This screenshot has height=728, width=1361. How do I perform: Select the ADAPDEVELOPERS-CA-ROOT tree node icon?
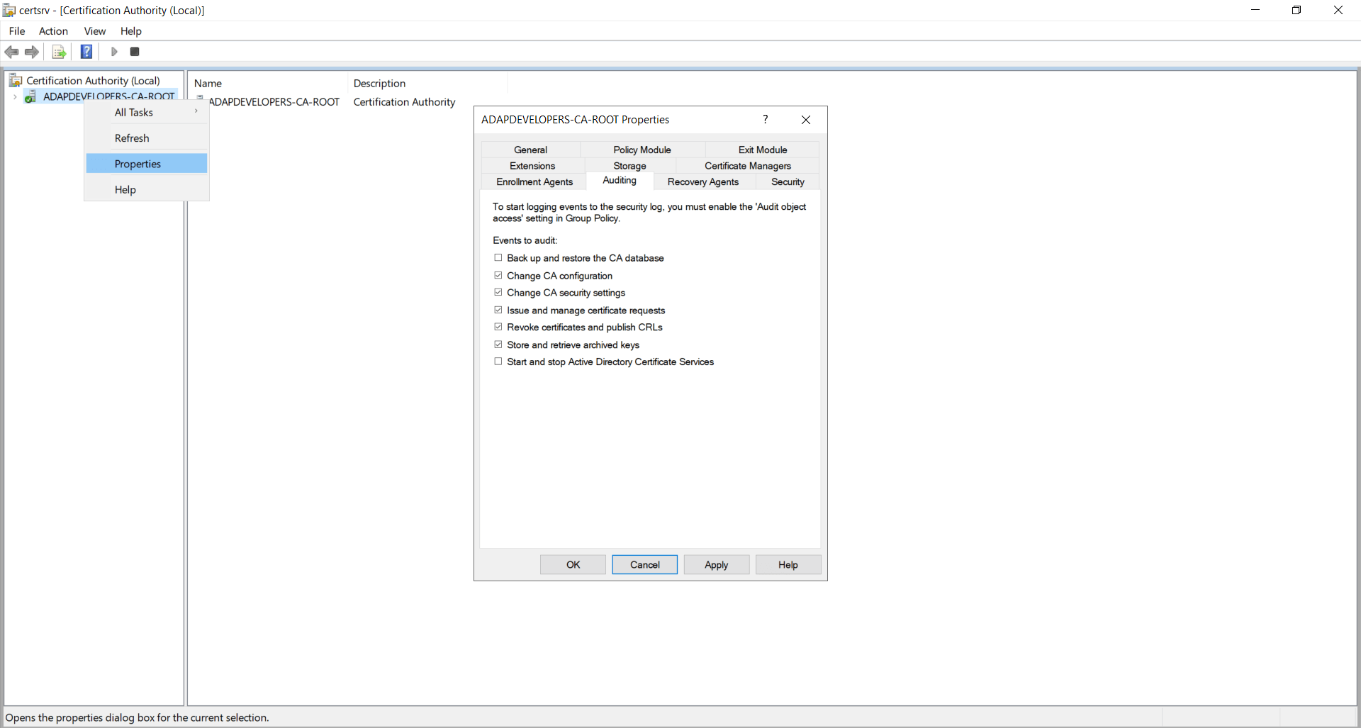[x=30, y=97]
